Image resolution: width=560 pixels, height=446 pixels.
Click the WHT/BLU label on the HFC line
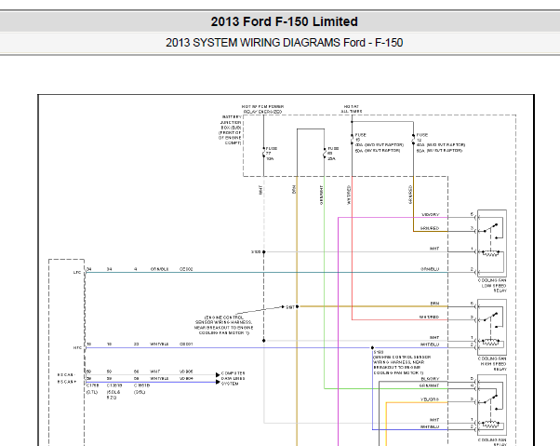tap(159, 345)
